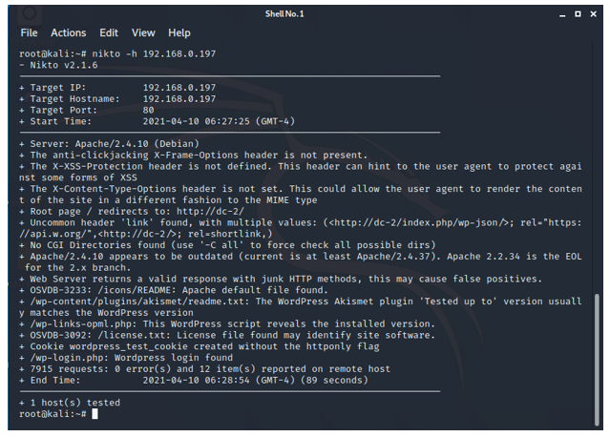Click the 'OSVDB-3092: /license.txt' line

tap(227, 336)
